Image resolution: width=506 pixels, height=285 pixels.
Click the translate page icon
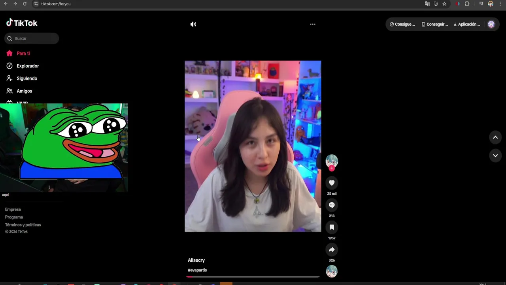[x=427, y=4]
